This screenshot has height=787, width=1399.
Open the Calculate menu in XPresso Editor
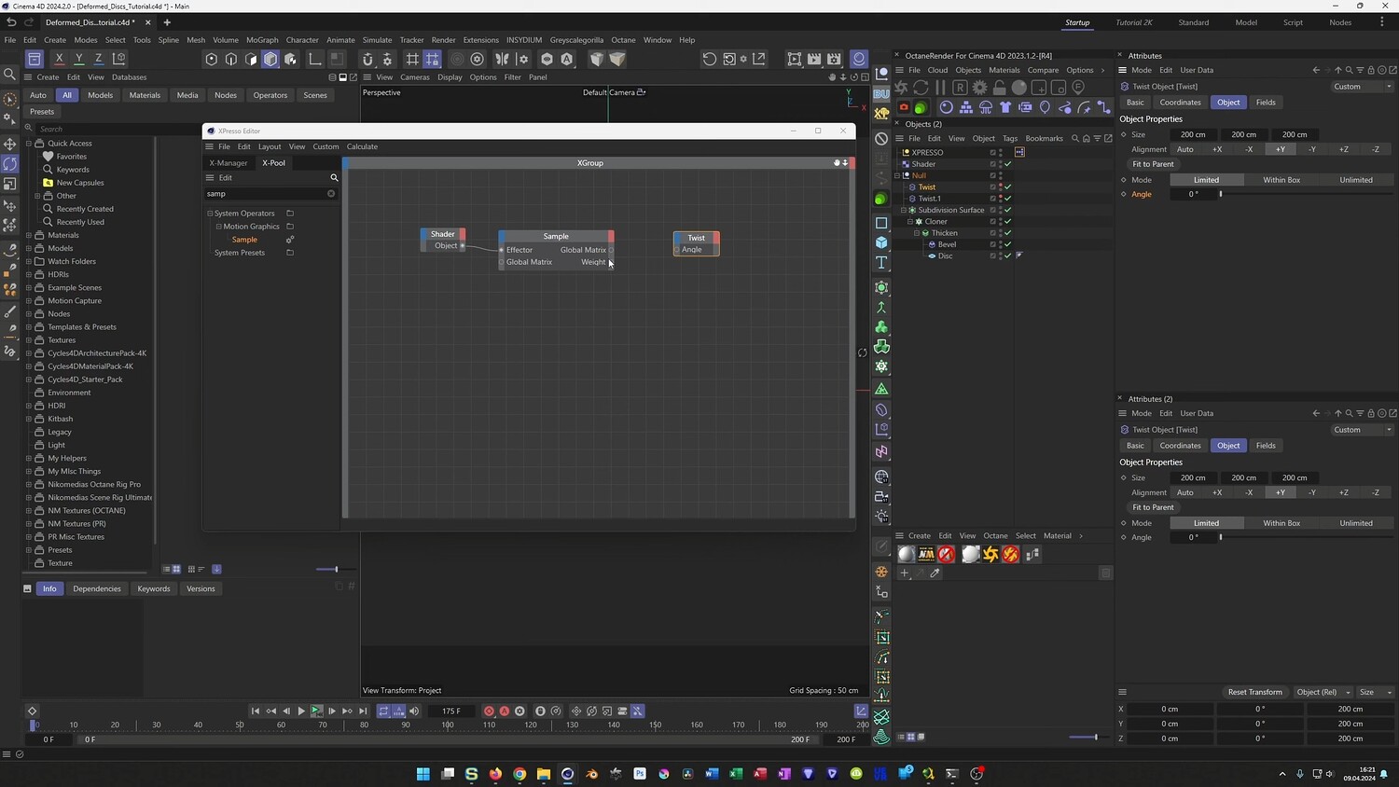(x=362, y=146)
